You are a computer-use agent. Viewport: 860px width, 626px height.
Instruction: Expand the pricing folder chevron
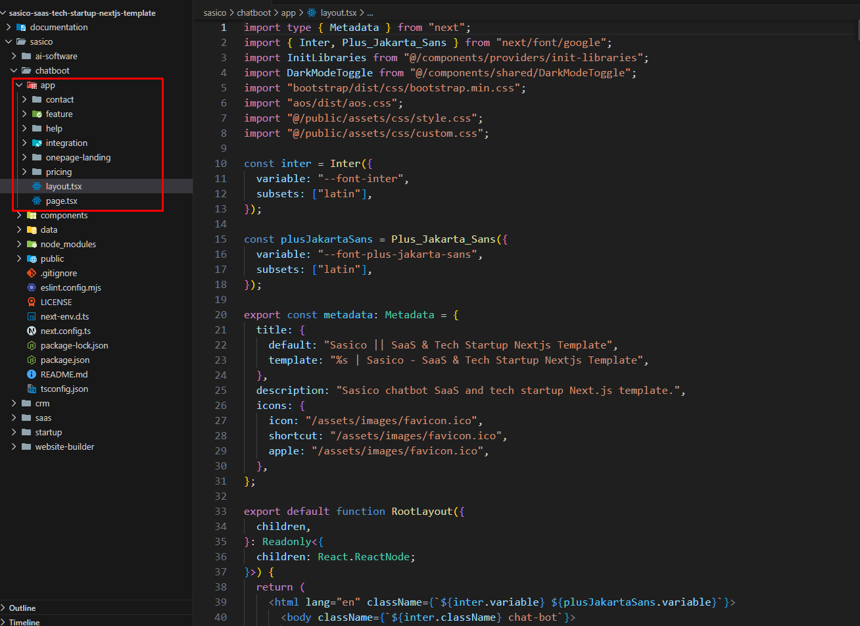(x=24, y=172)
